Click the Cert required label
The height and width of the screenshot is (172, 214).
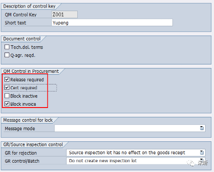tap(24, 88)
